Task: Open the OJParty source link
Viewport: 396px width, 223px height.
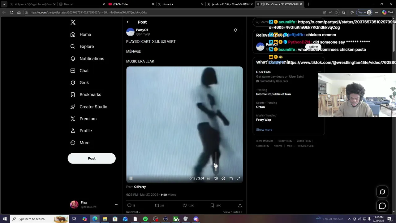Action: pyautogui.click(x=140, y=187)
